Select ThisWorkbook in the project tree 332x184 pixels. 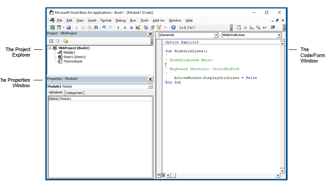pyautogui.click(x=72, y=61)
